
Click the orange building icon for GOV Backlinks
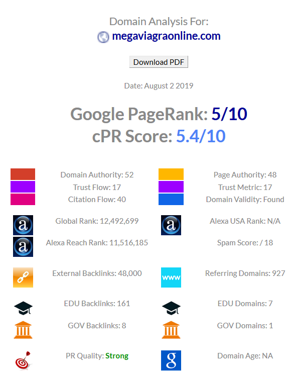coord(23,330)
